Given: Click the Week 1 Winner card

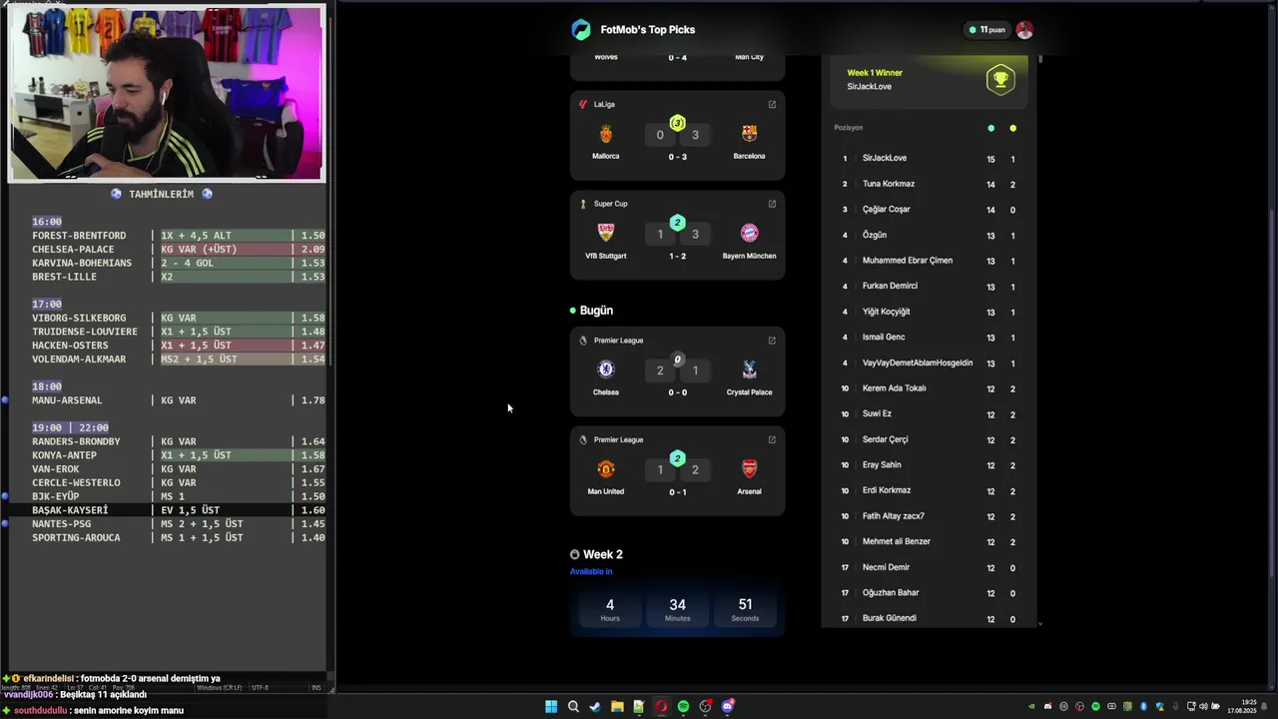Looking at the screenshot, I should [x=929, y=80].
